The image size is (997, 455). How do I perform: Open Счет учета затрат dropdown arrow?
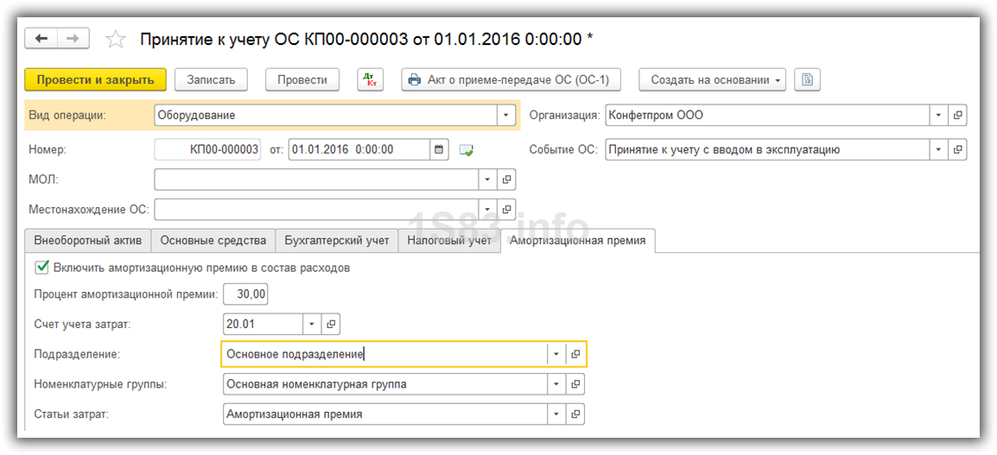(x=311, y=325)
